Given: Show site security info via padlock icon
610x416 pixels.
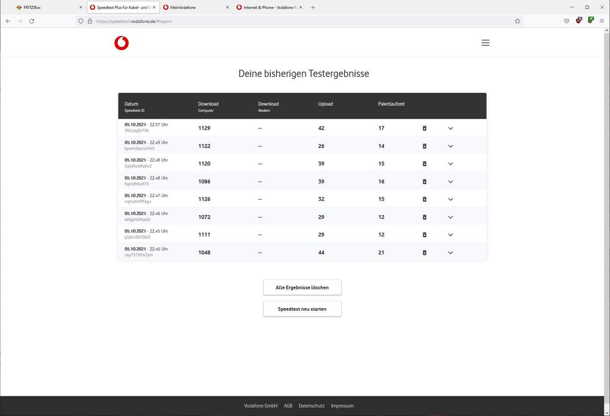Looking at the screenshot, I should [89, 21].
